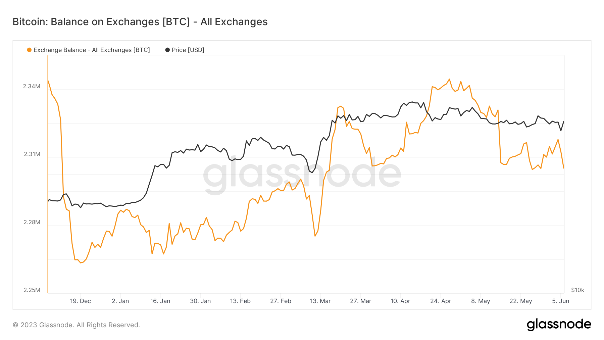Click the 2.25M y-axis label

(x=32, y=290)
